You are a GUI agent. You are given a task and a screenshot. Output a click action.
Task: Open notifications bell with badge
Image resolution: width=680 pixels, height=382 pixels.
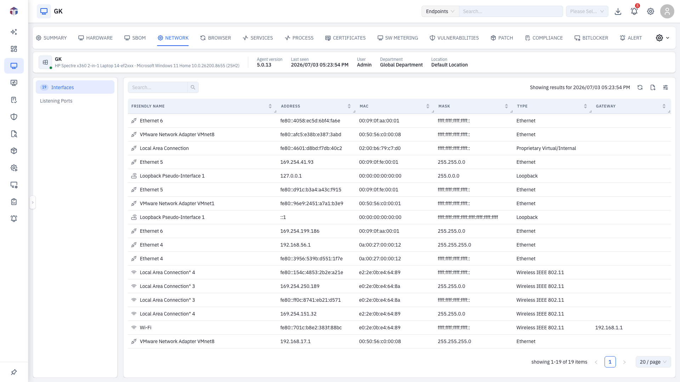(634, 11)
